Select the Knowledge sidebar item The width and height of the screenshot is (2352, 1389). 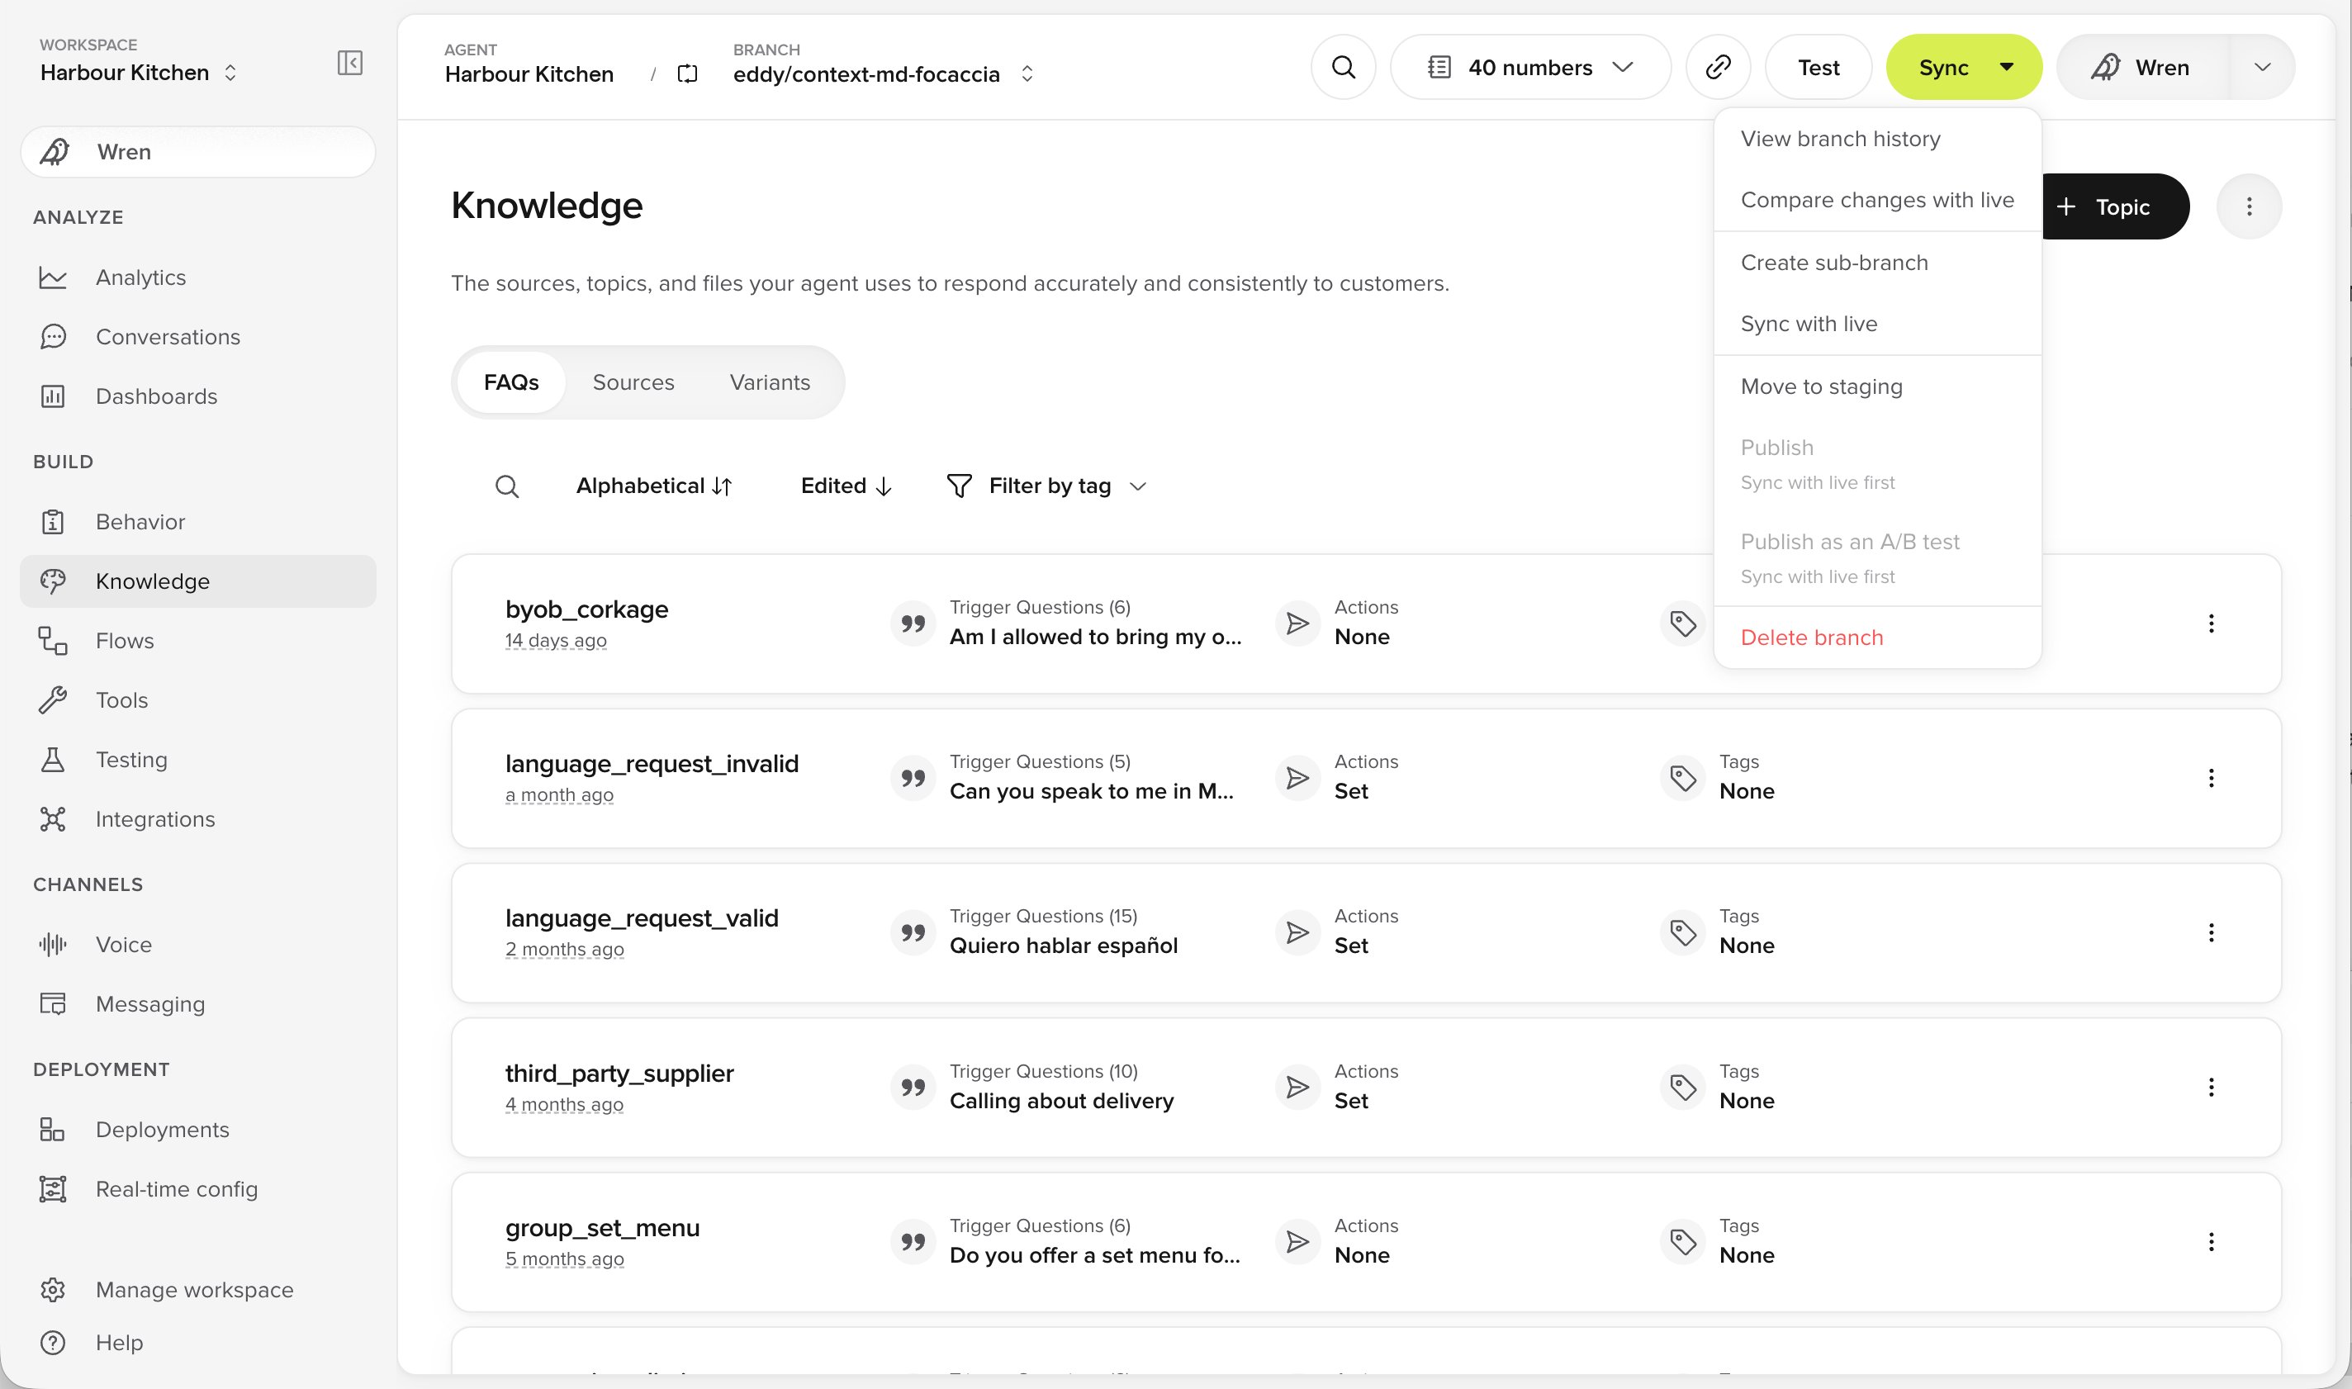pos(197,581)
